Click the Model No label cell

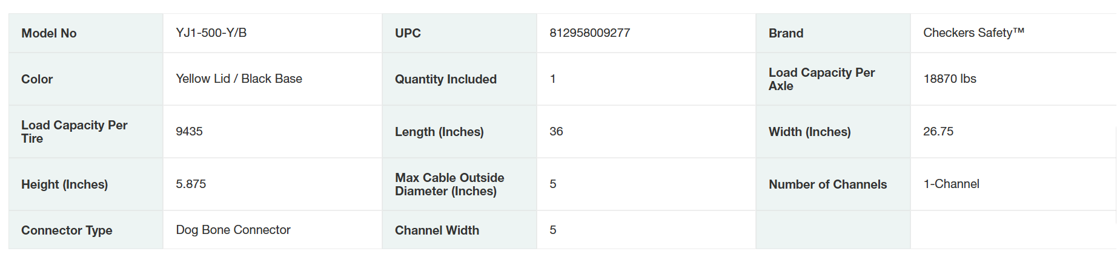tap(49, 33)
